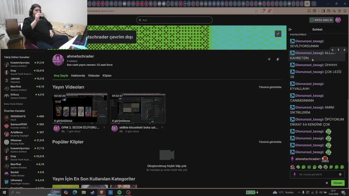Open options menu for sidikle klozetteki video
This screenshot has height=196, width=349.
pos(162,127)
